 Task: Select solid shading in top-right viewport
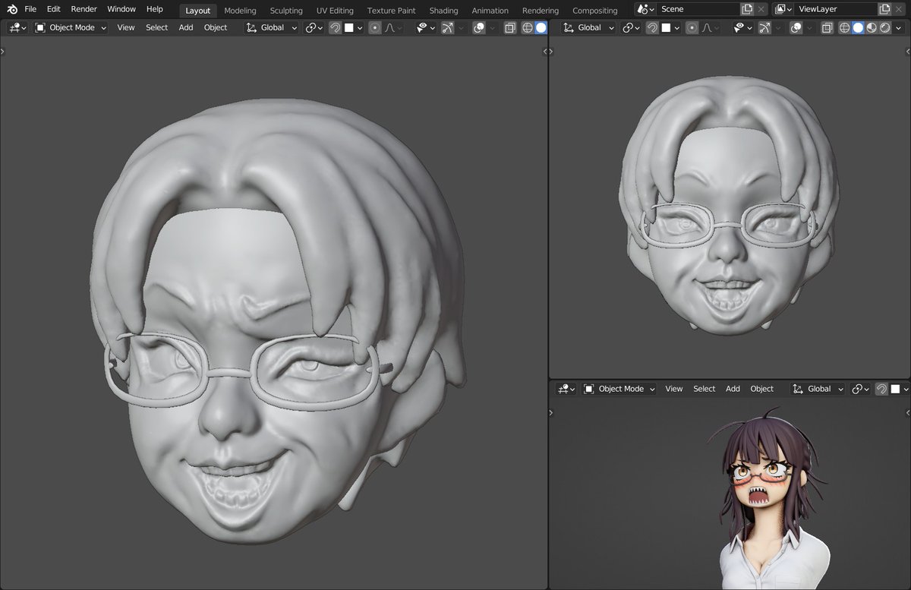(858, 27)
